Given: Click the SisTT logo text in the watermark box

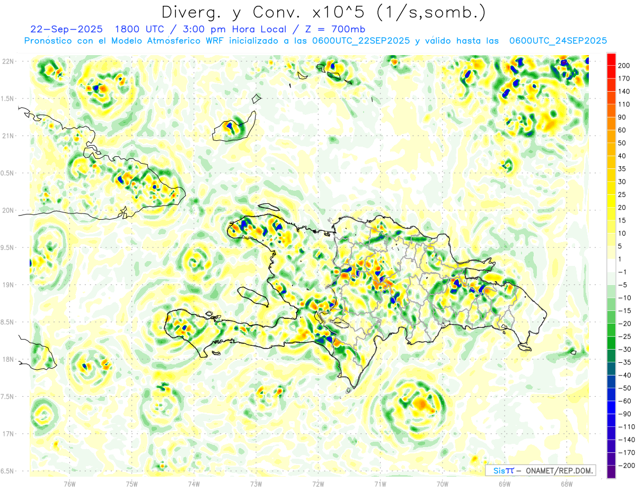Looking at the screenshot, I should [x=503, y=470].
